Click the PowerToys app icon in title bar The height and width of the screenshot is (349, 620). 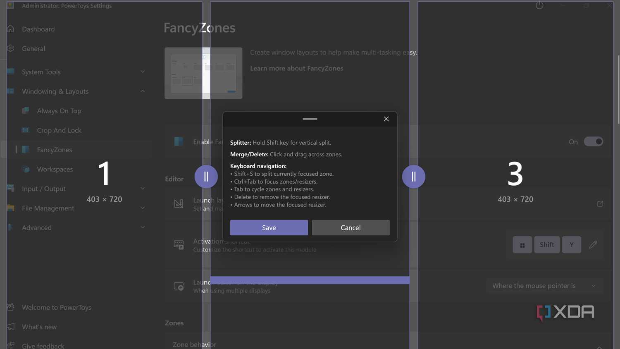click(10, 5)
